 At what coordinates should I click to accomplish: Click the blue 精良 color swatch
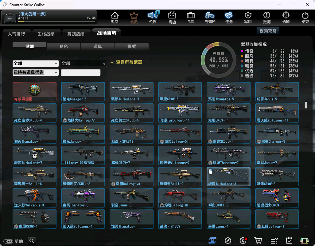coord(242,66)
